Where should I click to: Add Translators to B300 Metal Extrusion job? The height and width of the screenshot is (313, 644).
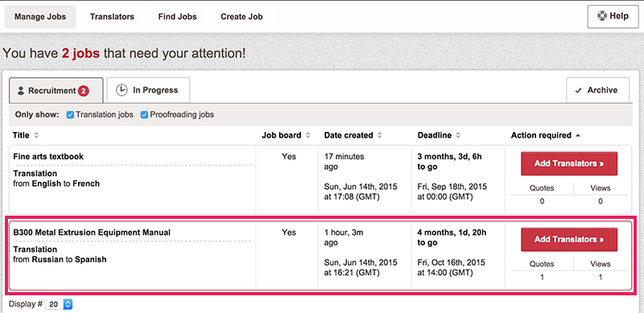[x=569, y=240]
